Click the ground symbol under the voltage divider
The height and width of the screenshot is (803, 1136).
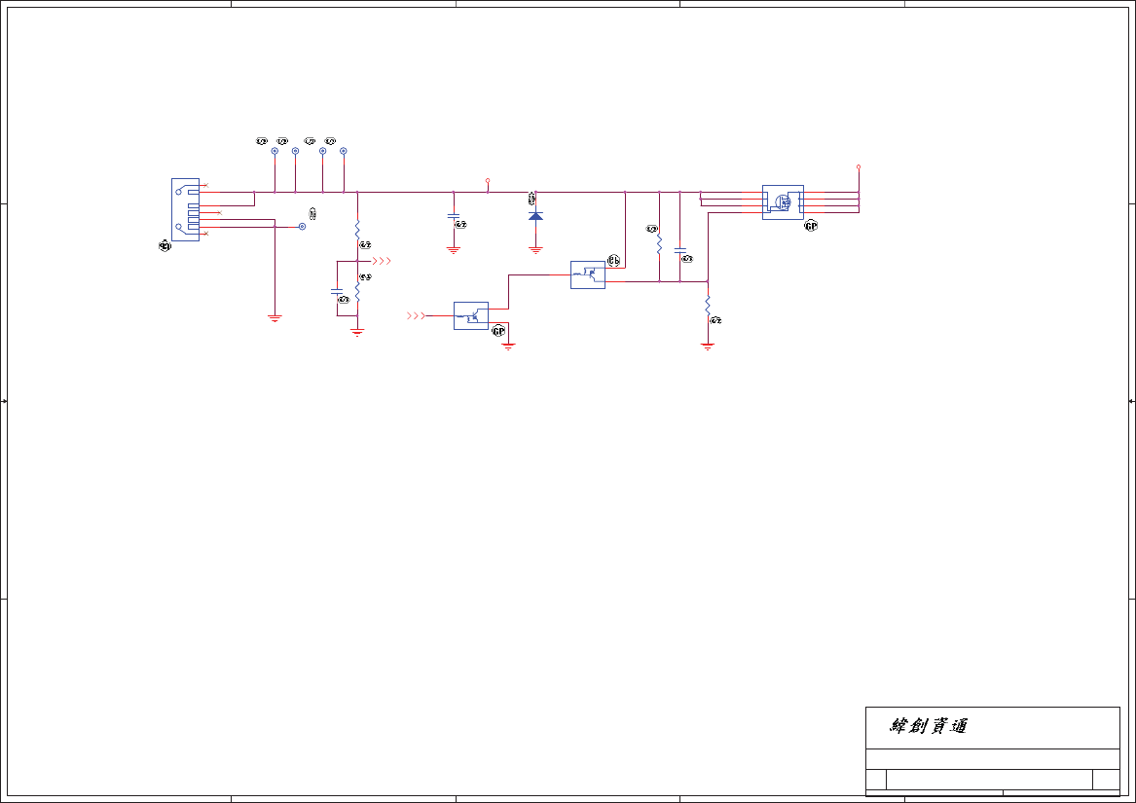coord(357,333)
